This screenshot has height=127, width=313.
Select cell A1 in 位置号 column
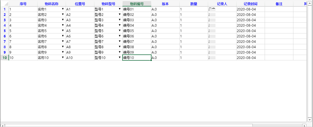pos(80,9)
